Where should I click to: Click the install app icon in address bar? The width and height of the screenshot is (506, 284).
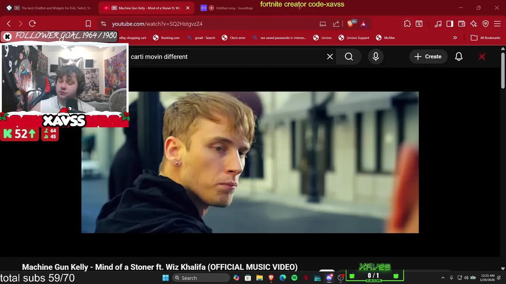[323, 24]
